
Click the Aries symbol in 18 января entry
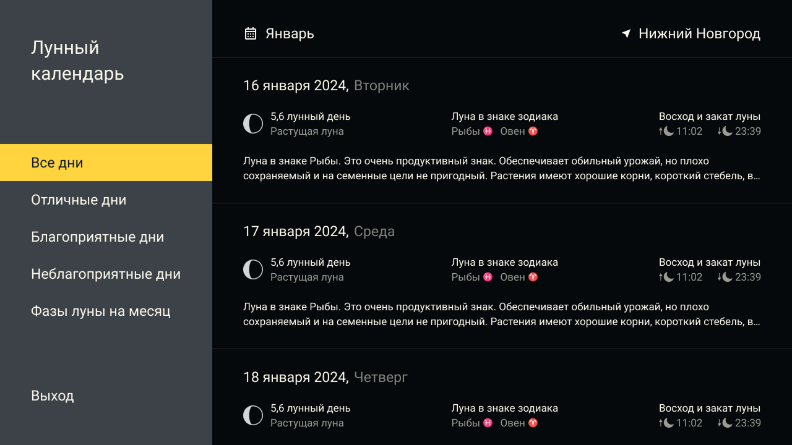tap(533, 423)
